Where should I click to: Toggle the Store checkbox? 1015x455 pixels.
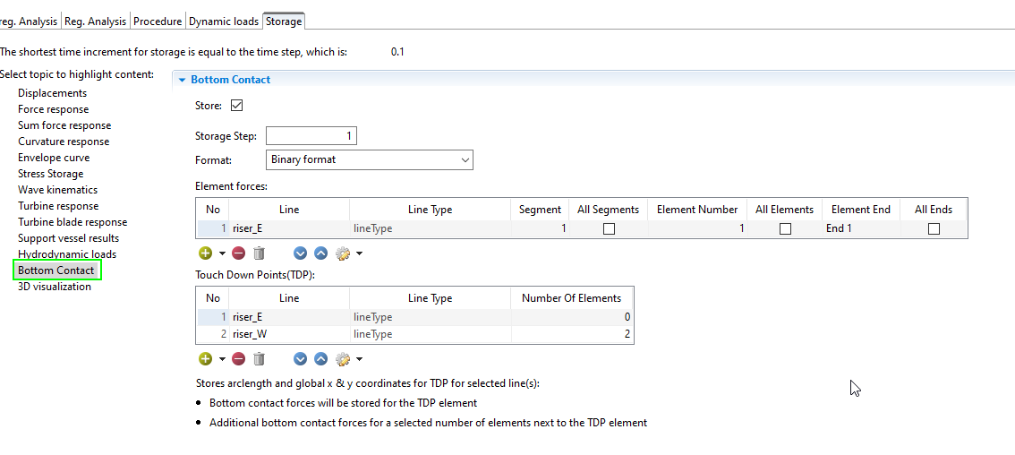coord(237,106)
